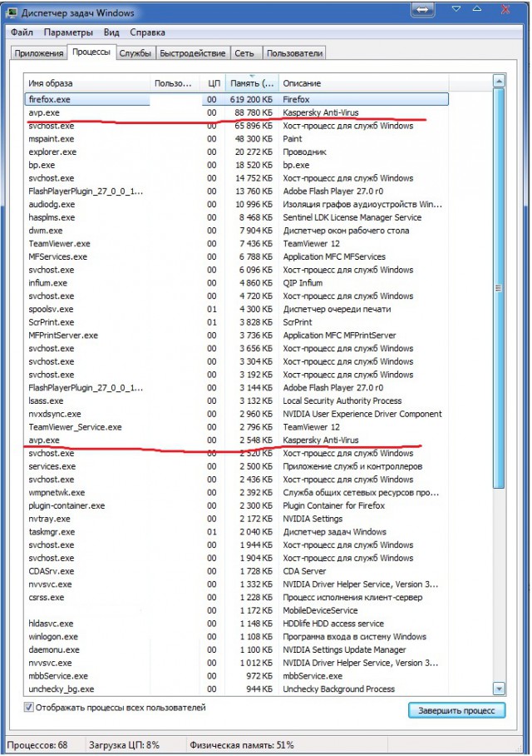Click the vertical scrollbar thumb
The width and height of the screenshot is (532, 756).
499,288
